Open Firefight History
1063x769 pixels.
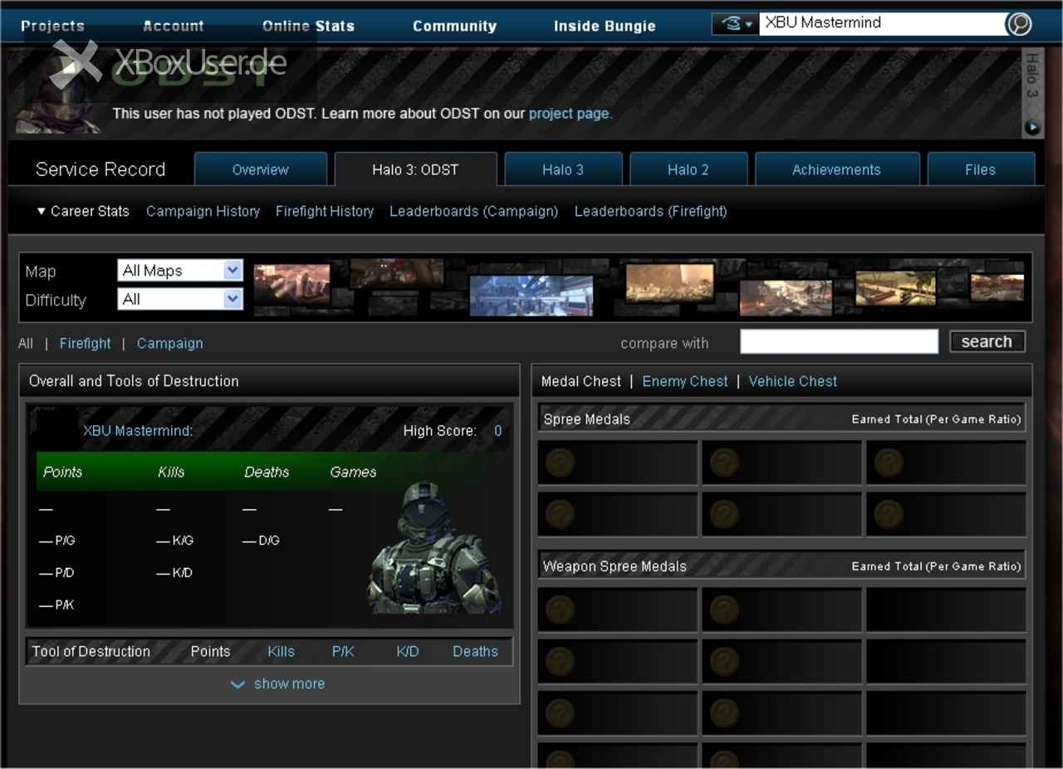325,211
